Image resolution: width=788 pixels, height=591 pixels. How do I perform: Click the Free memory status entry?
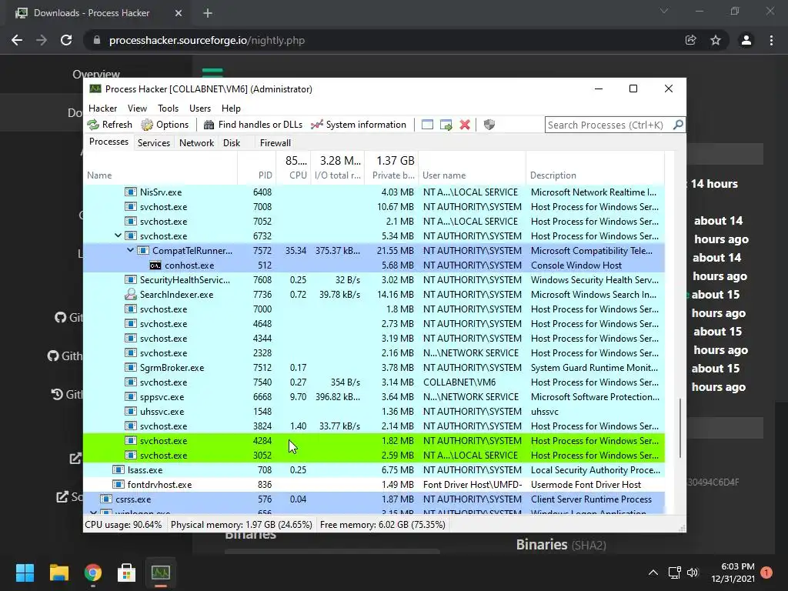click(x=382, y=525)
